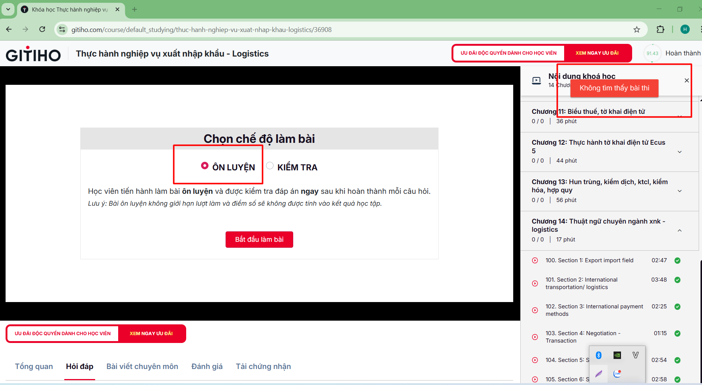
Task: Click the 02:47 duration text
Action: pyautogui.click(x=659, y=260)
